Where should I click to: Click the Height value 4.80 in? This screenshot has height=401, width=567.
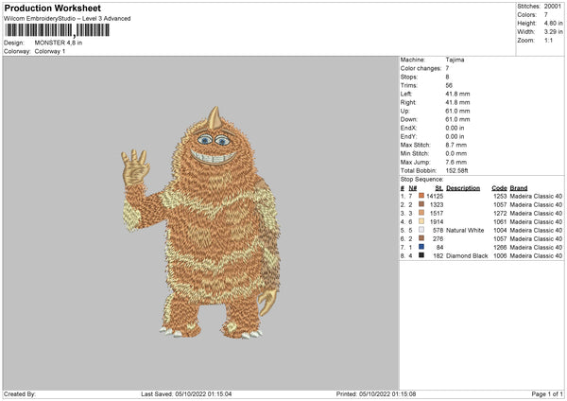[553, 23]
